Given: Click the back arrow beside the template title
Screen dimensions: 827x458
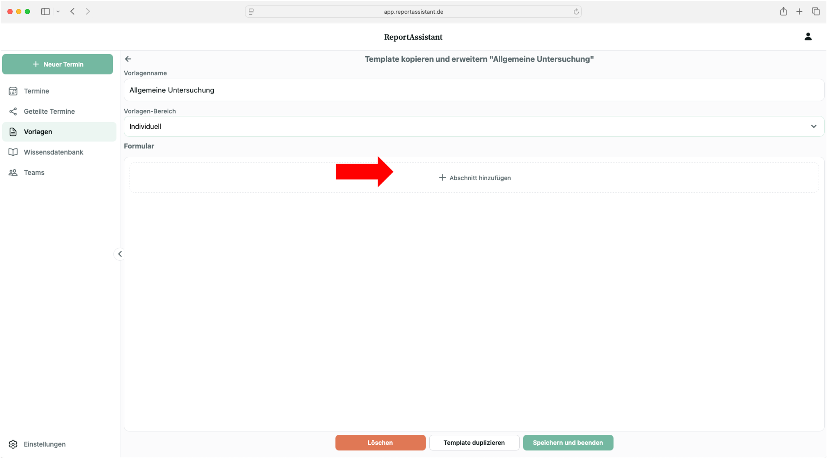Looking at the screenshot, I should [128, 59].
